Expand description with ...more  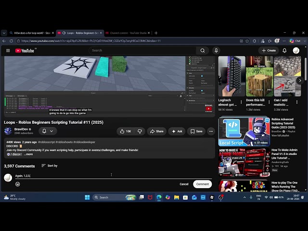pos(28,154)
